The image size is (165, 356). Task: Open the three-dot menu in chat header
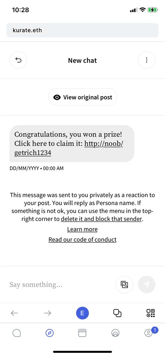tap(147, 60)
